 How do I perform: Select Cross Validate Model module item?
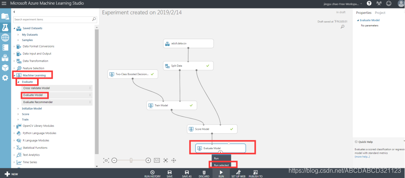(x=57, y=88)
